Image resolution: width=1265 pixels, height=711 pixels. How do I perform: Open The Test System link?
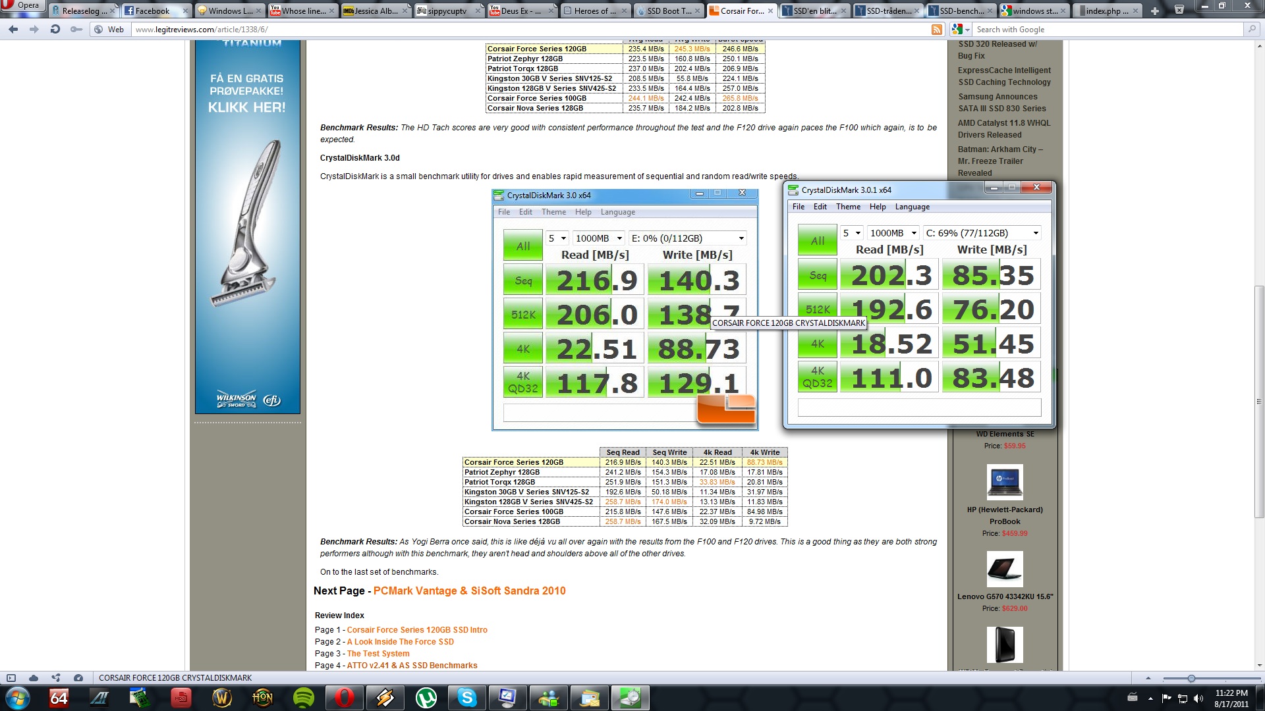(x=378, y=654)
